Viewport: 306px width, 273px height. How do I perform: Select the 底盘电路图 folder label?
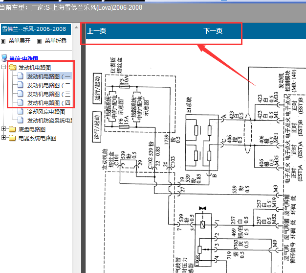[32, 129]
